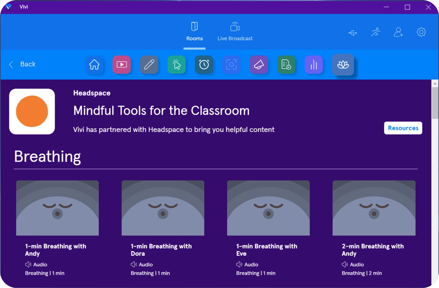Click the 'Breathing | 1 min' text under Eve
Image resolution: width=439 pixels, height=288 pixels.
256,273
